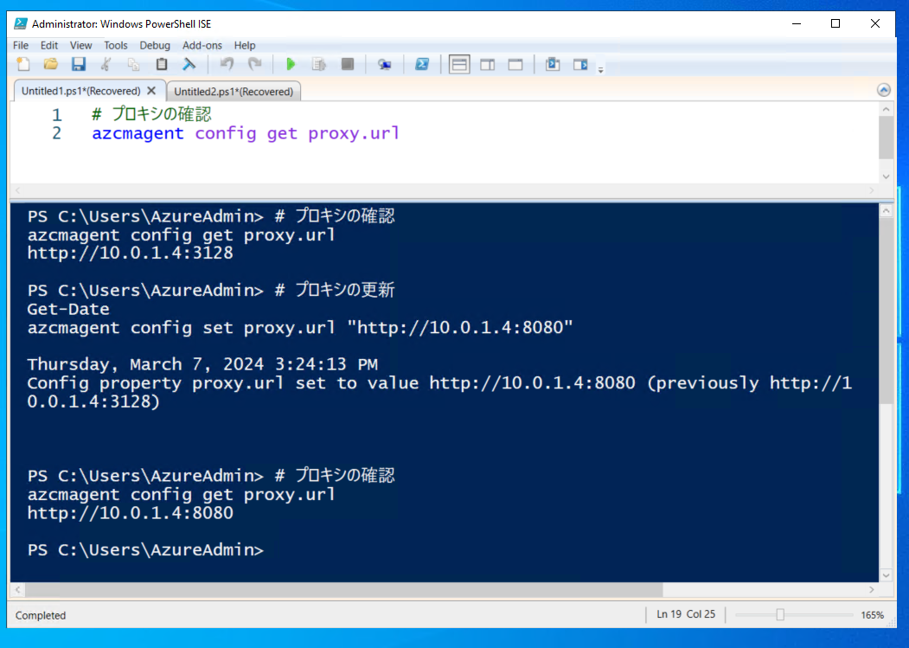
Task: Open the Edit menu
Action: pos(49,45)
